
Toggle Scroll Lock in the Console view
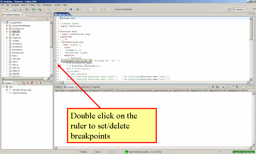(x=227, y=87)
